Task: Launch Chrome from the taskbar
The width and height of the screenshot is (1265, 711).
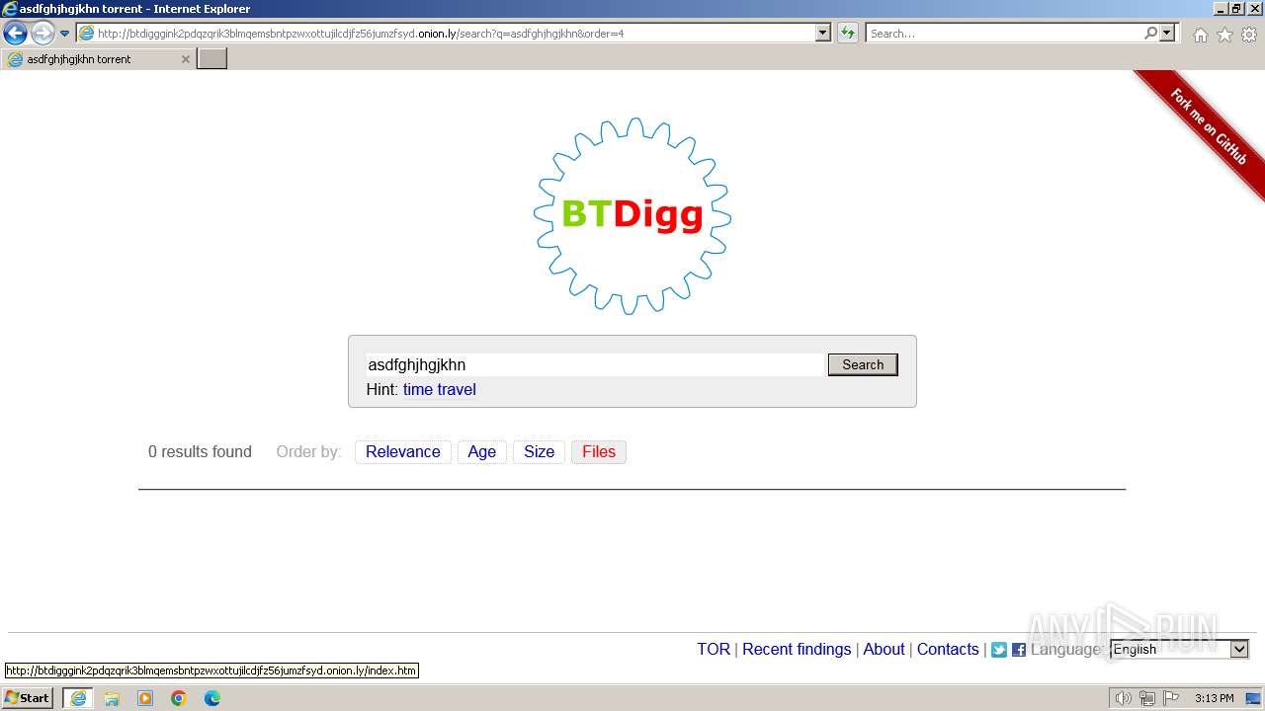Action: 179,698
